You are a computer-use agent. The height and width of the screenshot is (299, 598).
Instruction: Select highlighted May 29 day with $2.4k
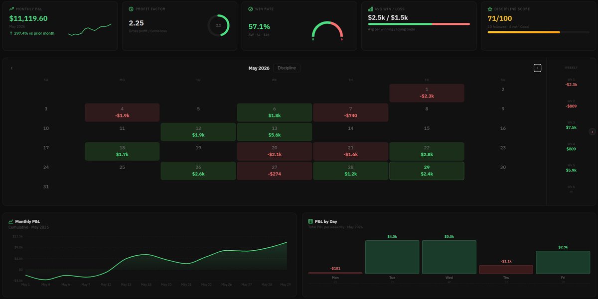click(427, 171)
